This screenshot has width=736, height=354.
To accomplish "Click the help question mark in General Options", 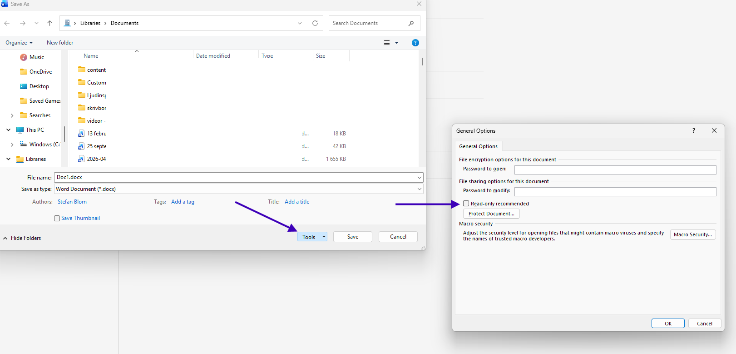I will pyautogui.click(x=693, y=130).
